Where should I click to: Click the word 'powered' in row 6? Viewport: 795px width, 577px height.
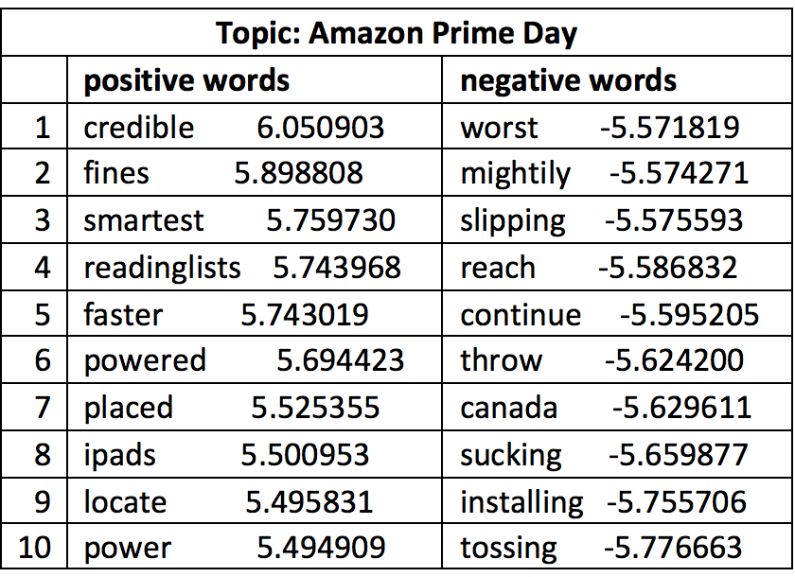(x=145, y=361)
